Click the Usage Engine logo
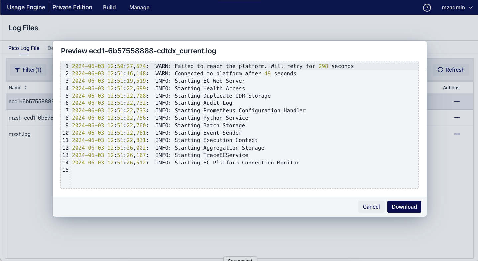 (x=26, y=7)
